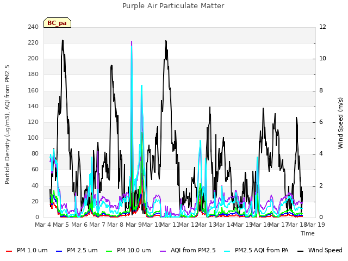The image size is (348, 261).
Task: Click the Time x-axis title
Action: (308, 233)
